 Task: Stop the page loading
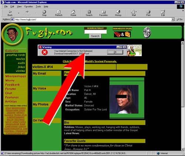(44, 13)
